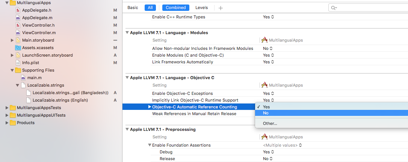Viewport: 408px width, 162px height.
Task: Open Enable C++ Runtime Types value dropdown
Action: 269,17
